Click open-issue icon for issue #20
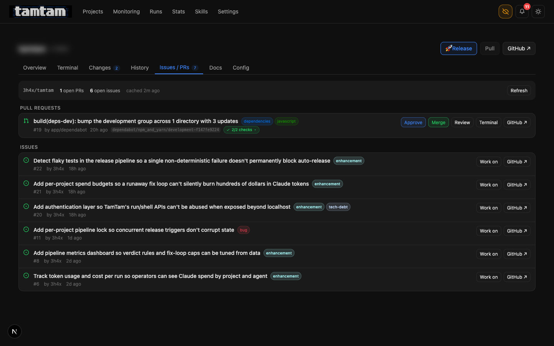The width and height of the screenshot is (554, 346). pyautogui.click(x=26, y=206)
